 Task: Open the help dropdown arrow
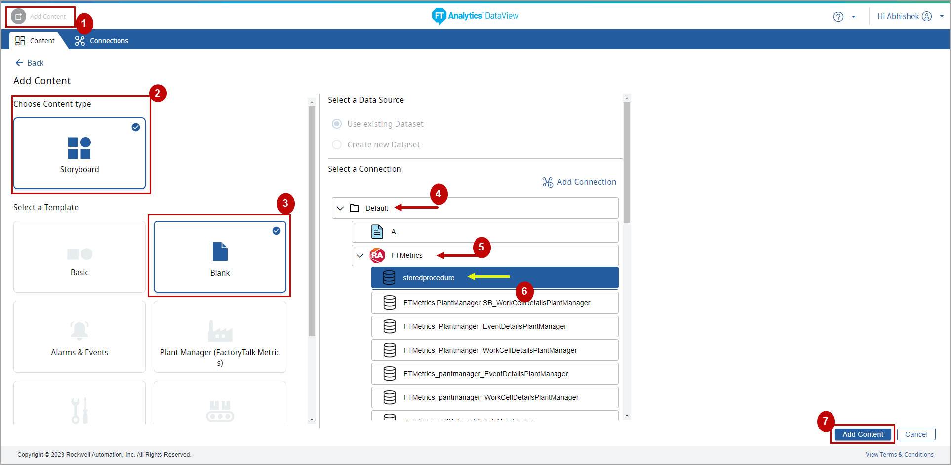[853, 17]
